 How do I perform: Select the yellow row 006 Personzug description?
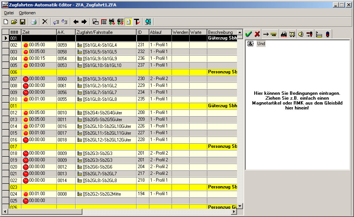[x=222, y=72]
